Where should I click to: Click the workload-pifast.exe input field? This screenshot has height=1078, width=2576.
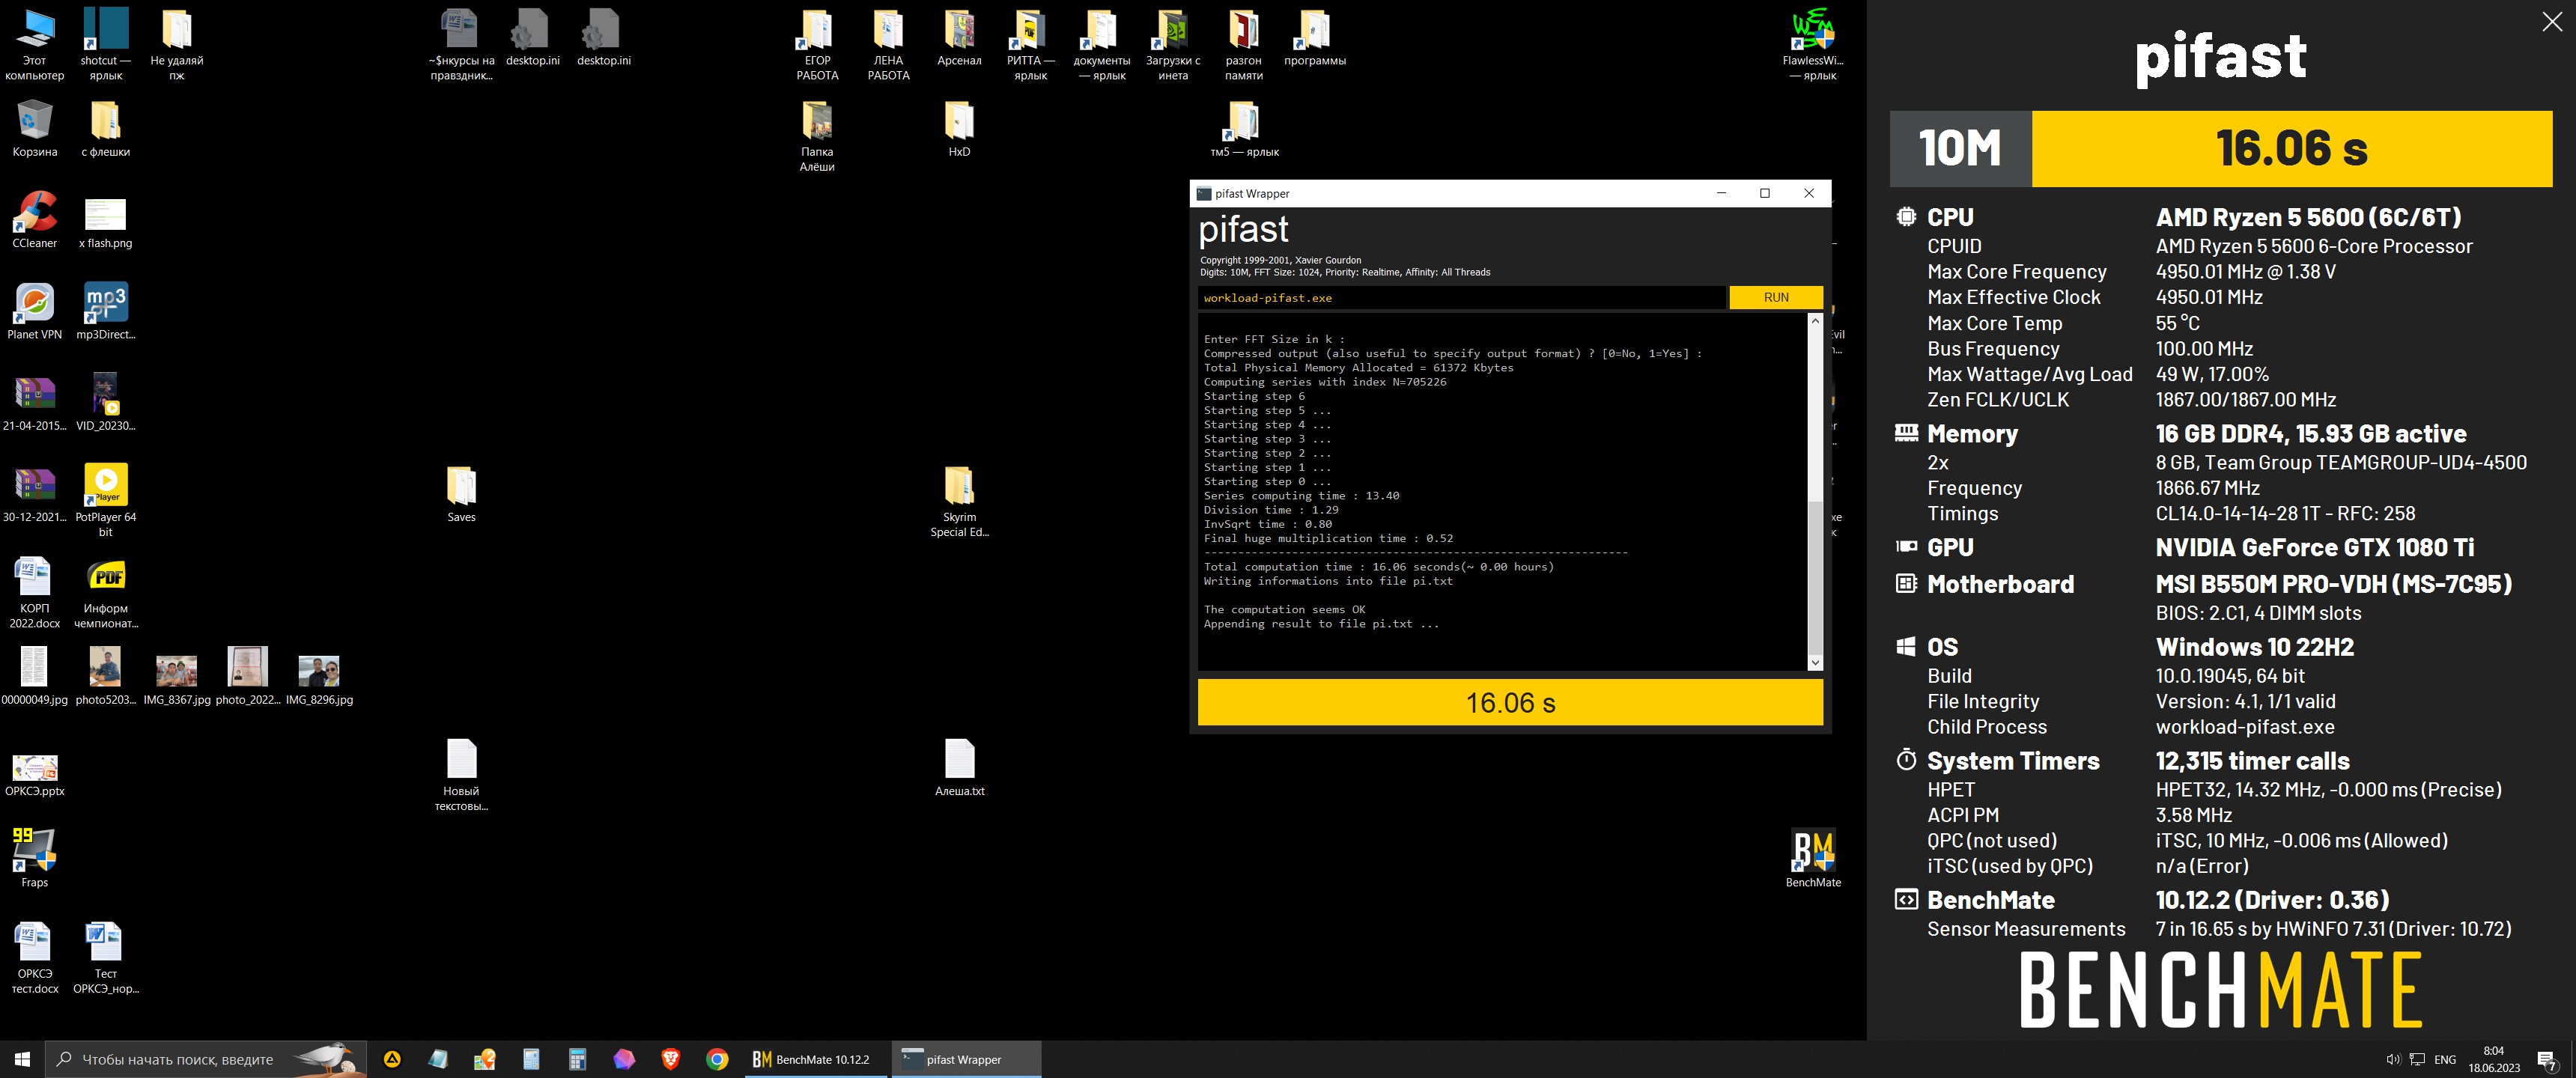[x=1461, y=297]
